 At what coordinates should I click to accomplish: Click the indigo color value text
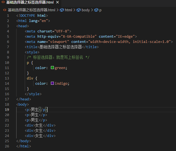(x=61, y=84)
